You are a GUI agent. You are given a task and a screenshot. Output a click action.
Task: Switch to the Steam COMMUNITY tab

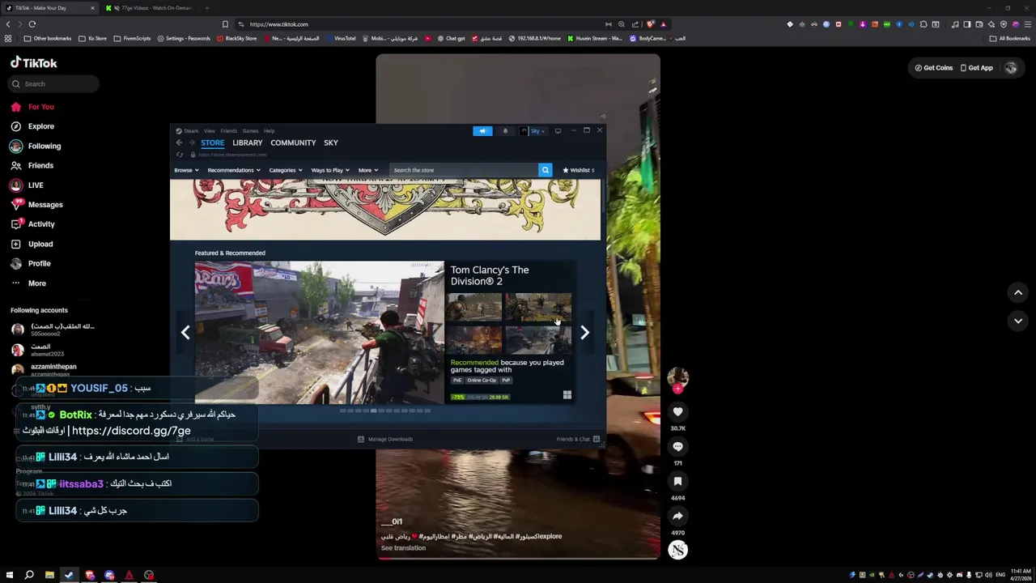pyautogui.click(x=293, y=143)
